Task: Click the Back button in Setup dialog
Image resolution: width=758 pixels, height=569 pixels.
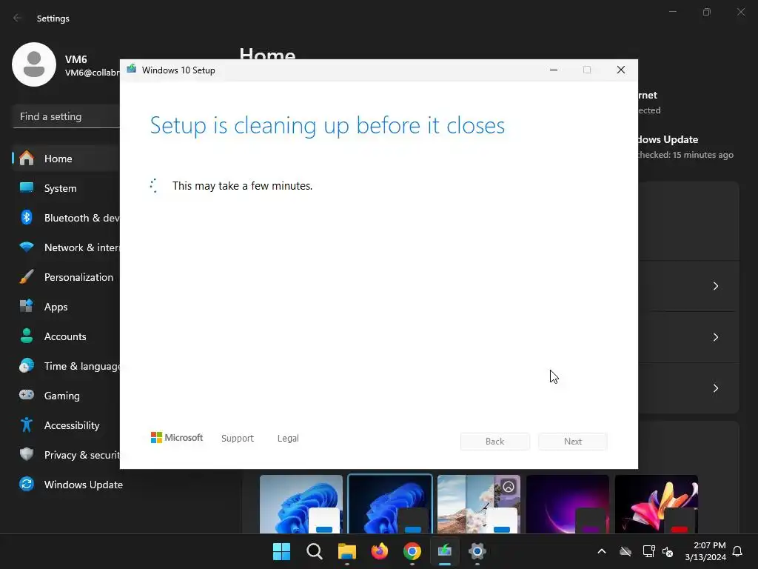Action: coord(495,442)
